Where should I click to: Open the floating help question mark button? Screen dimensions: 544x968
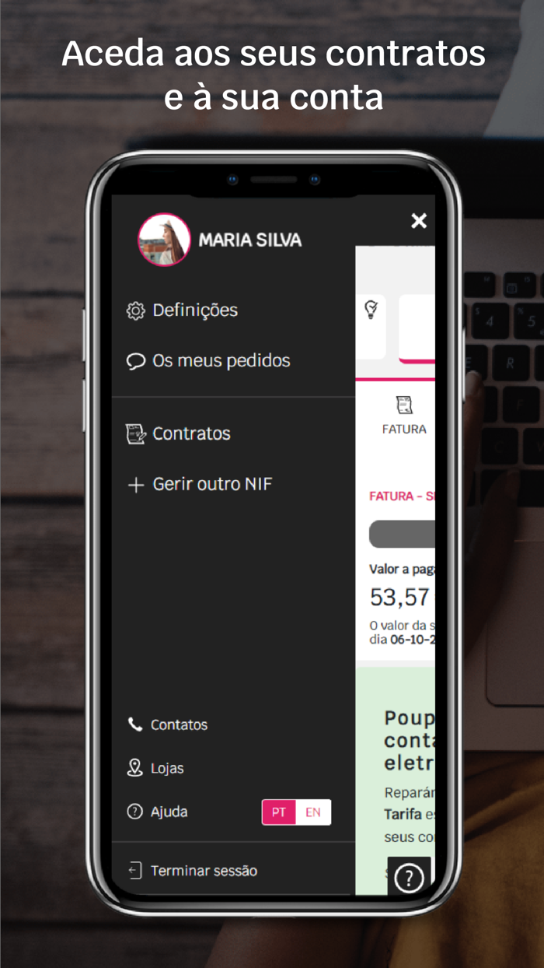click(x=409, y=879)
